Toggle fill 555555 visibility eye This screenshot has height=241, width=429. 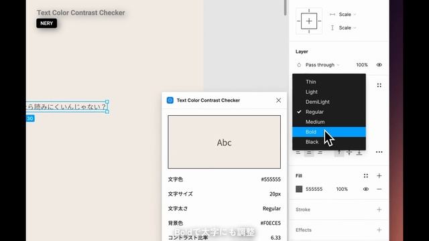pos(365,189)
